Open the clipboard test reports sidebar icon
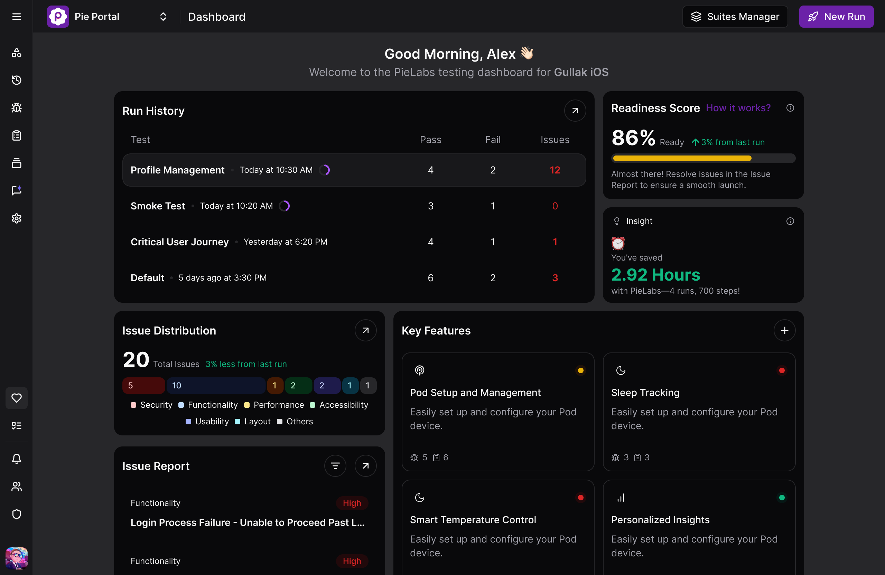The image size is (885, 575). (x=16, y=135)
